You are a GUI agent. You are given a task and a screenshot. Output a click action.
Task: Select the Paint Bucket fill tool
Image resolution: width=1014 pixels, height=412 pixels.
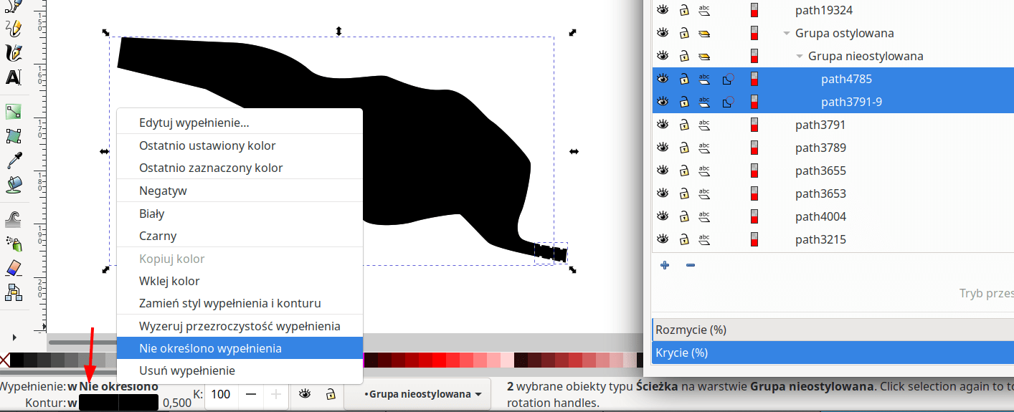point(13,184)
